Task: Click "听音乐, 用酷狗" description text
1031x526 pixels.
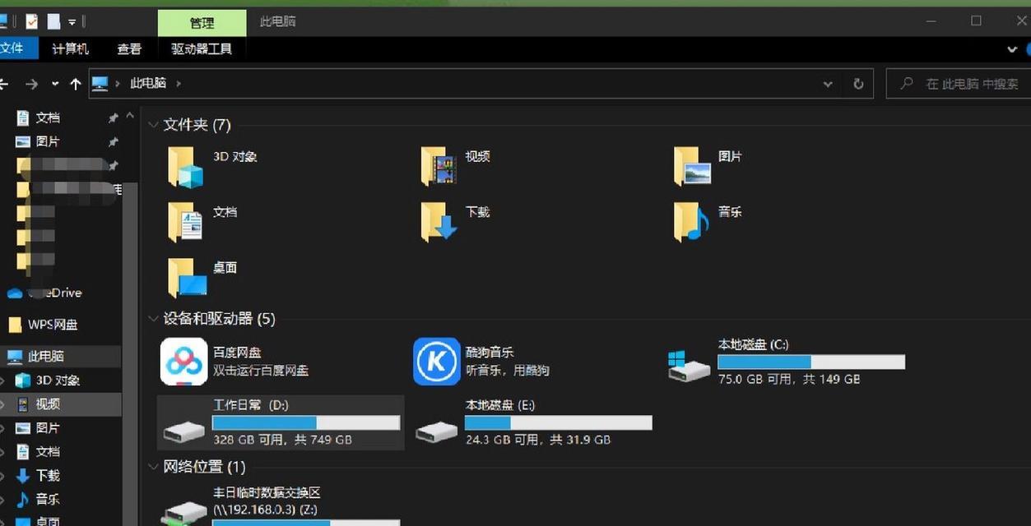Action: pos(508,371)
